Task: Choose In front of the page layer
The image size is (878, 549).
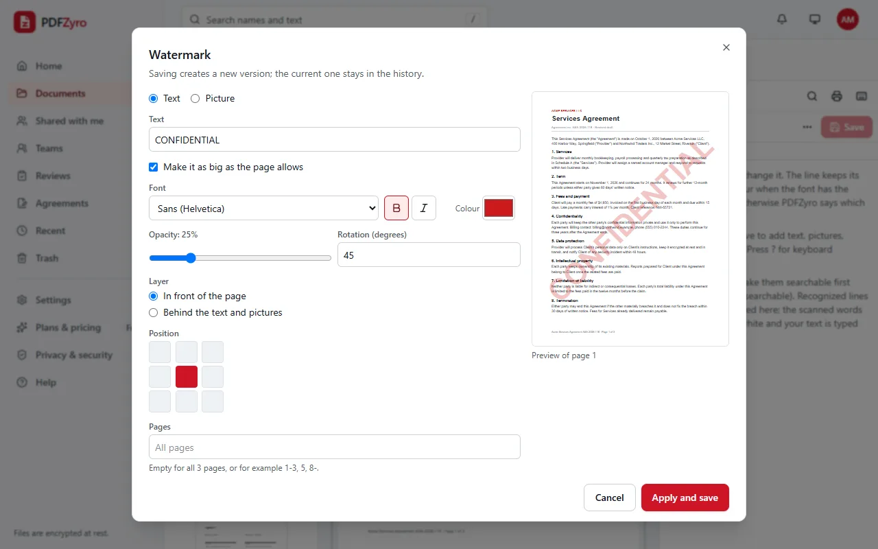Action: (153, 296)
